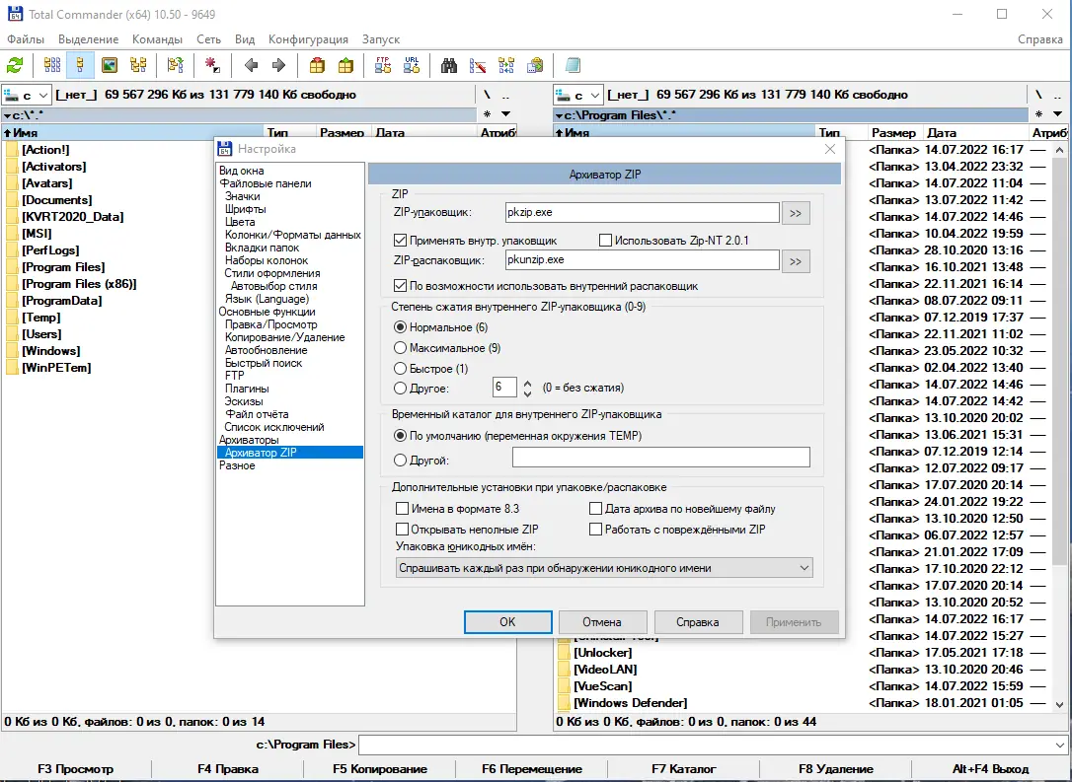
Task: Open the Конфигурация menu
Action: pyautogui.click(x=308, y=38)
